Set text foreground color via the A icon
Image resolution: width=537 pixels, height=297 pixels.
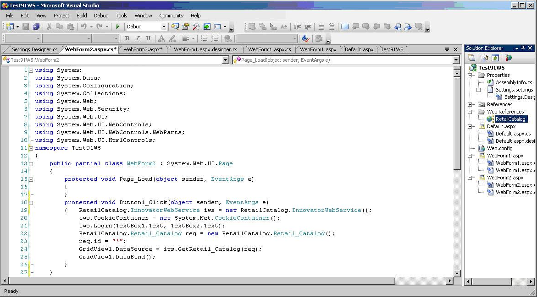click(x=161, y=38)
